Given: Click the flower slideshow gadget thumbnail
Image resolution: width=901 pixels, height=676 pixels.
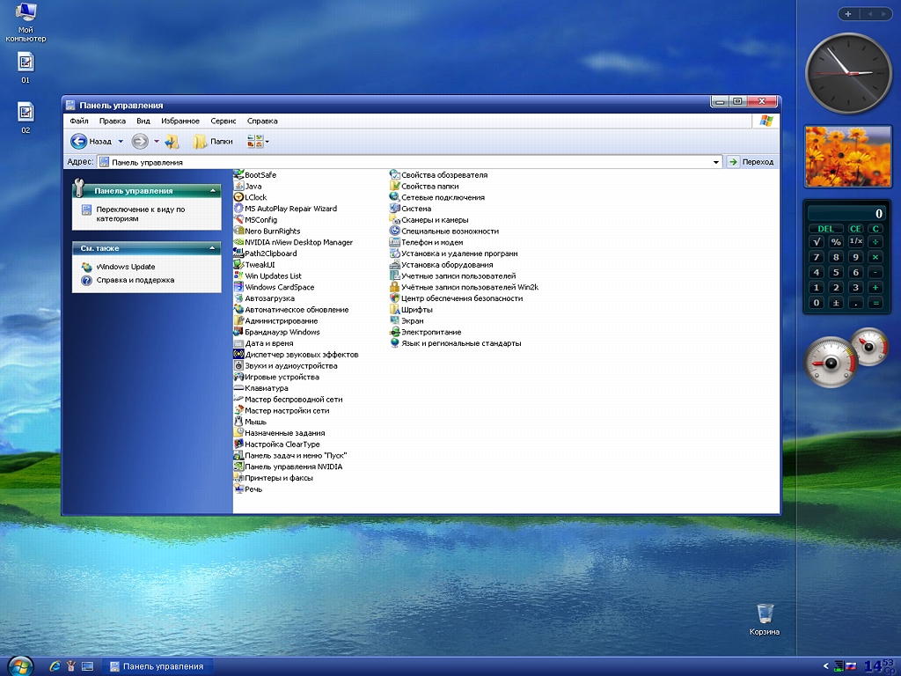Looking at the screenshot, I should [x=847, y=157].
